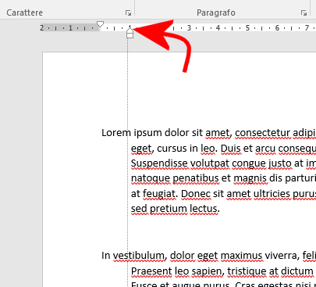
Task: Click ruler mark number 6
Action: click(277, 27)
